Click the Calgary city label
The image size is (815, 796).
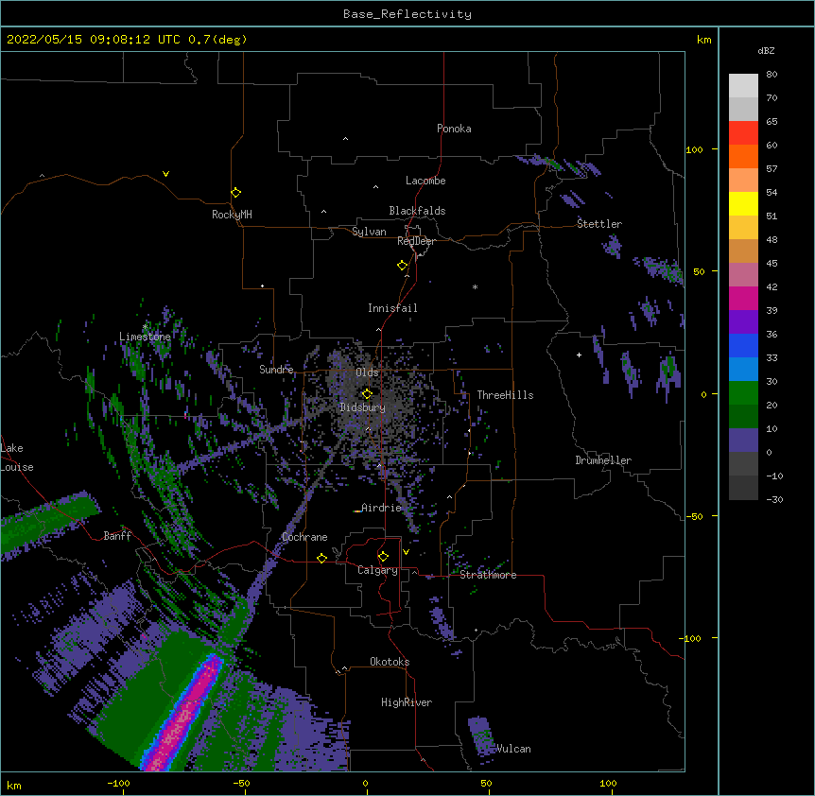click(x=377, y=570)
